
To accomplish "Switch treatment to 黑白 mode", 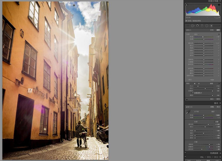I will pos(218,107).
